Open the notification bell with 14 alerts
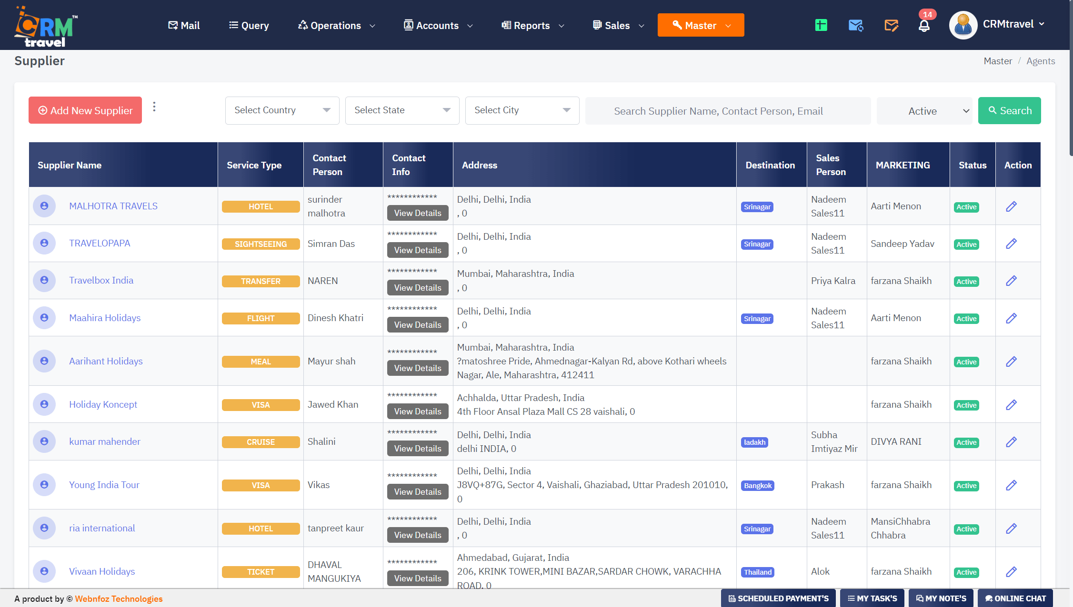The height and width of the screenshot is (607, 1073). click(x=924, y=25)
